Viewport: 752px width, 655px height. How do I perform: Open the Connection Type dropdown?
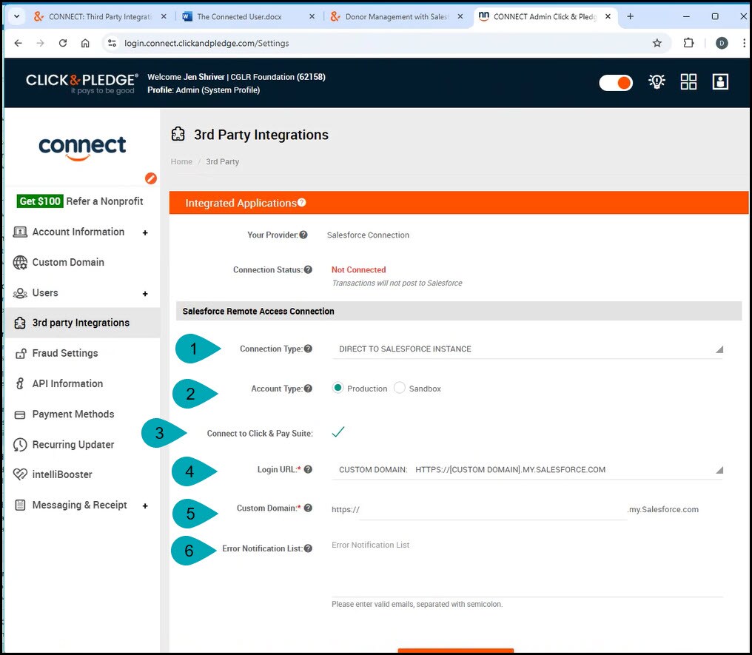pos(527,349)
